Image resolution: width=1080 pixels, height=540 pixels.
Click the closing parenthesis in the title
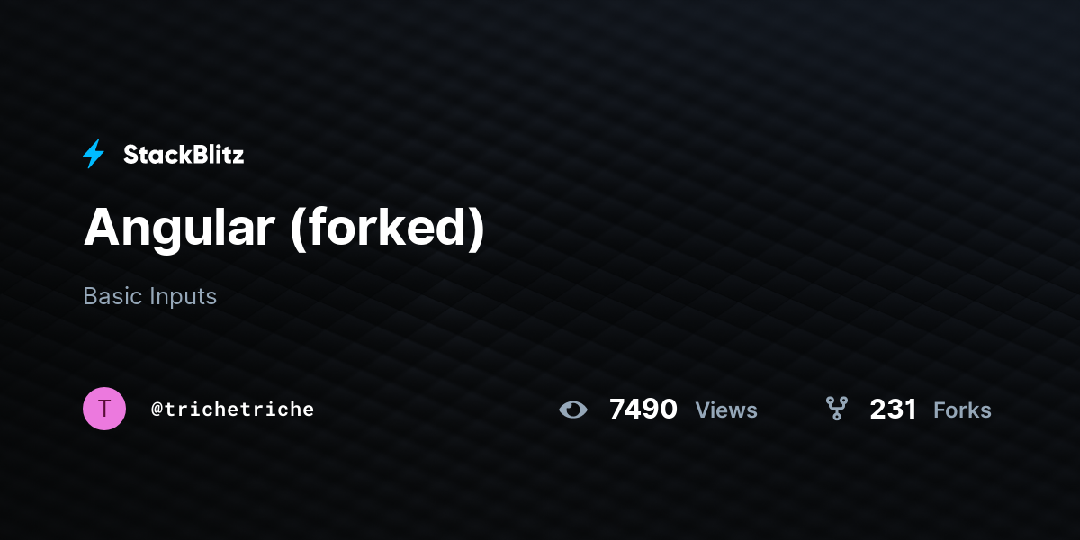coord(476,230)
